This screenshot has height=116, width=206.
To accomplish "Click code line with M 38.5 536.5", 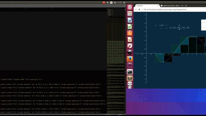I will click(50, 109).
